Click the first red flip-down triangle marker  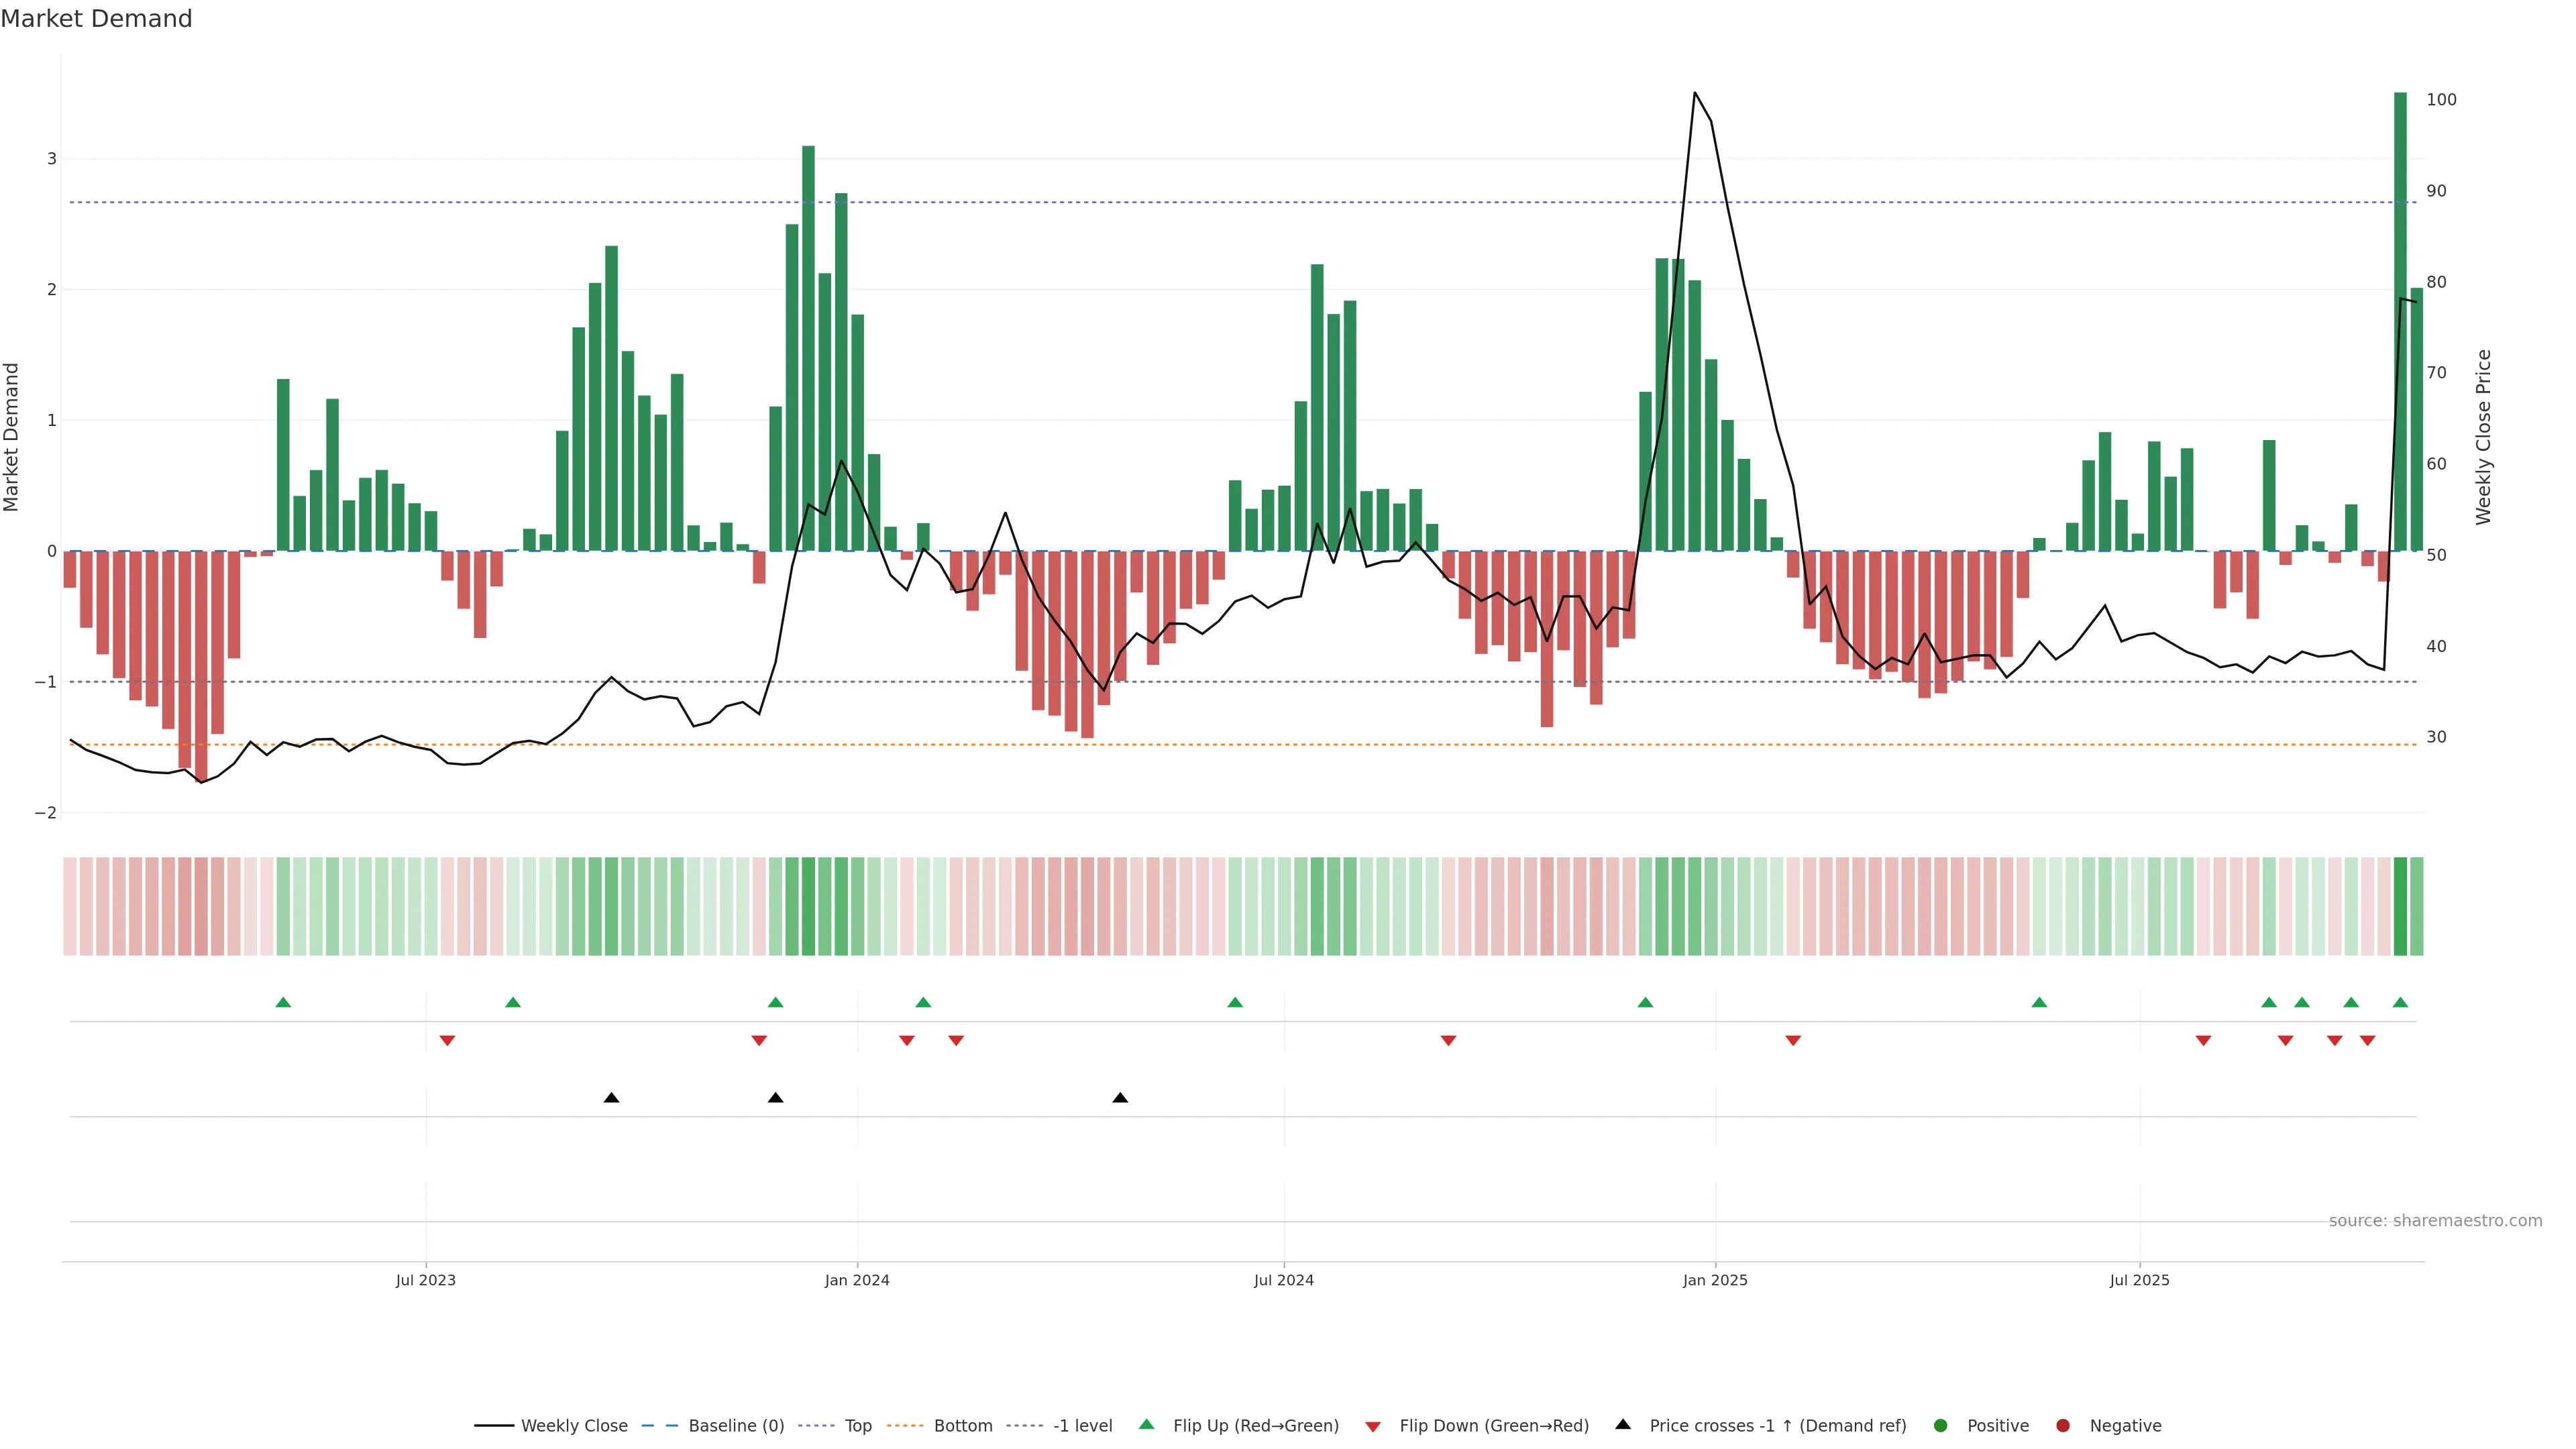click(447, 1041)
